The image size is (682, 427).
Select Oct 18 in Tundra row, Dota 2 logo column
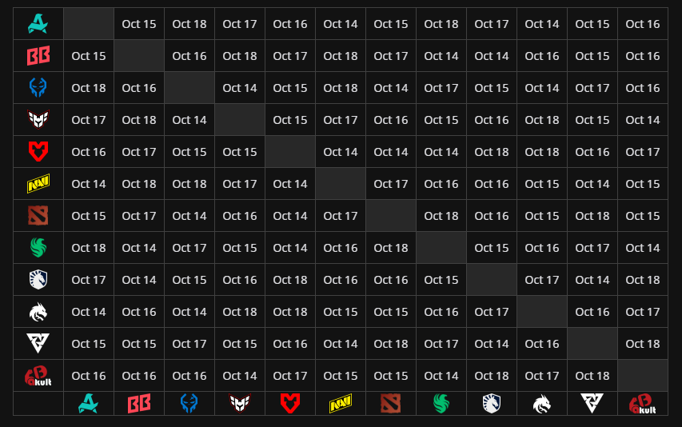(391, 344)
